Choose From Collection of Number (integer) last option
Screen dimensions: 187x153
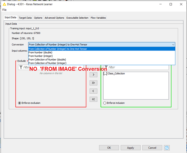[102, 63]
